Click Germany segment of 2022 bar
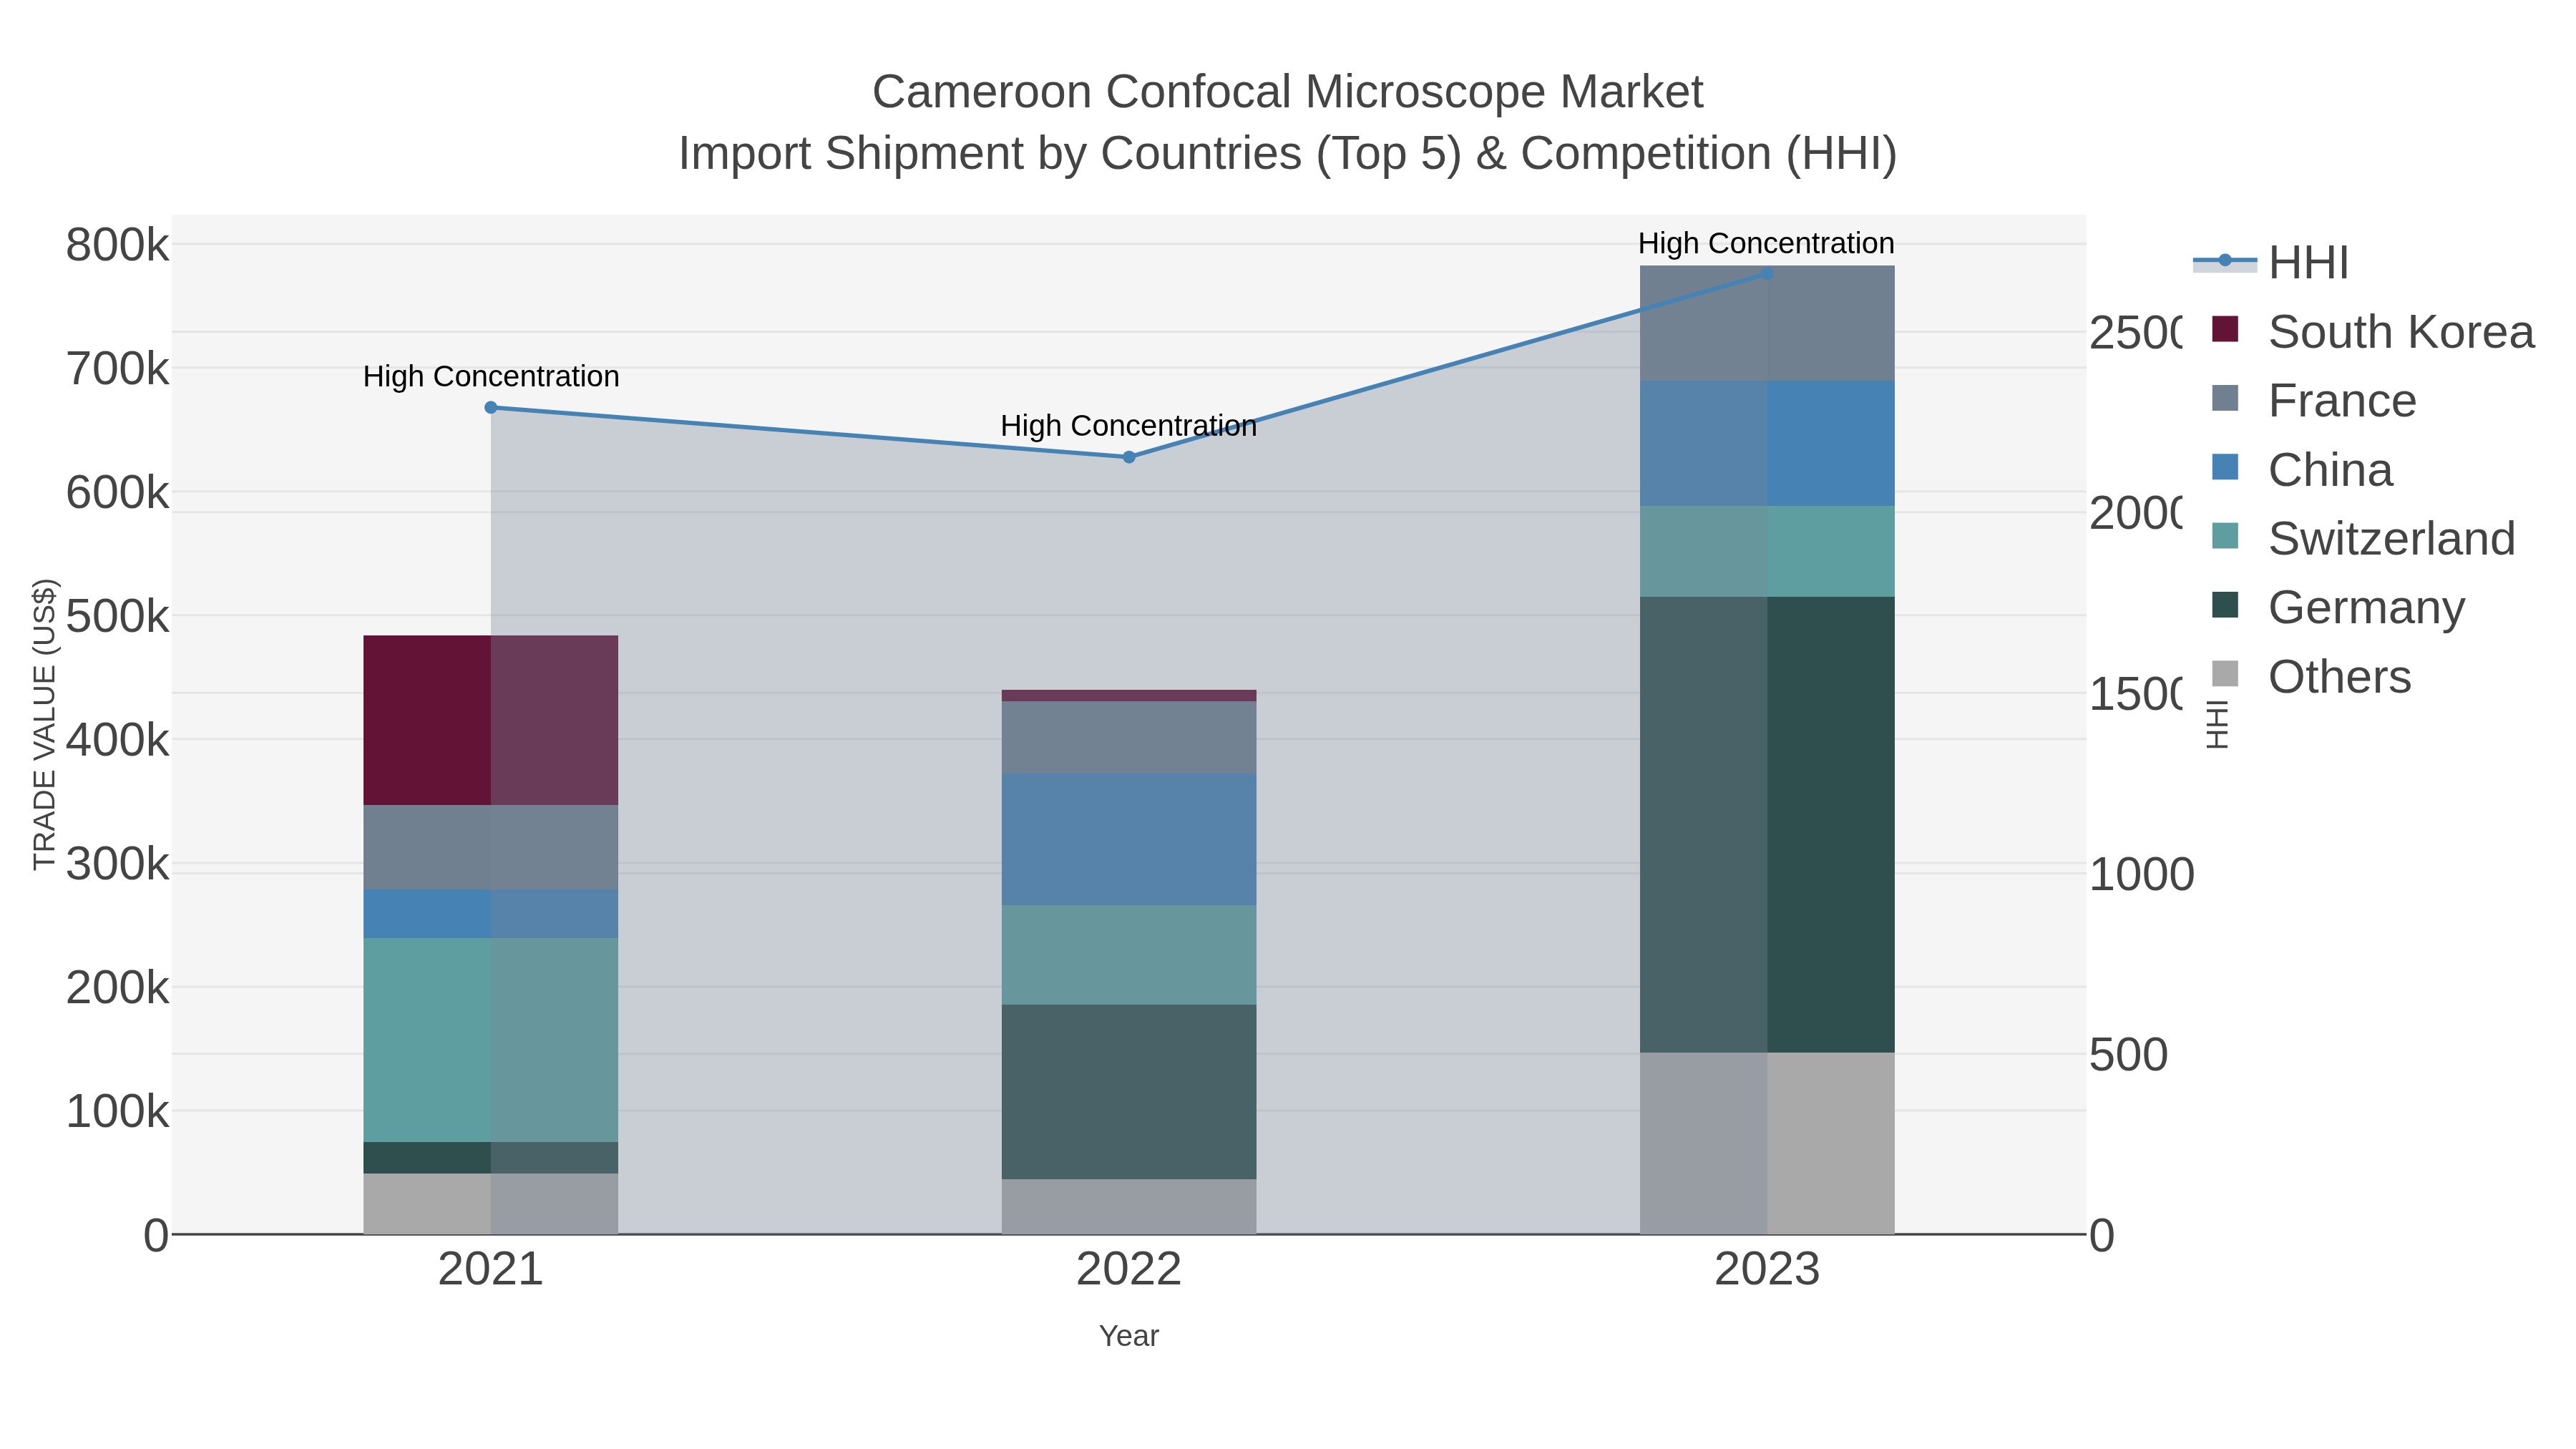The height and width of the screenshot is (1449, 2576). [1129, 1092]
